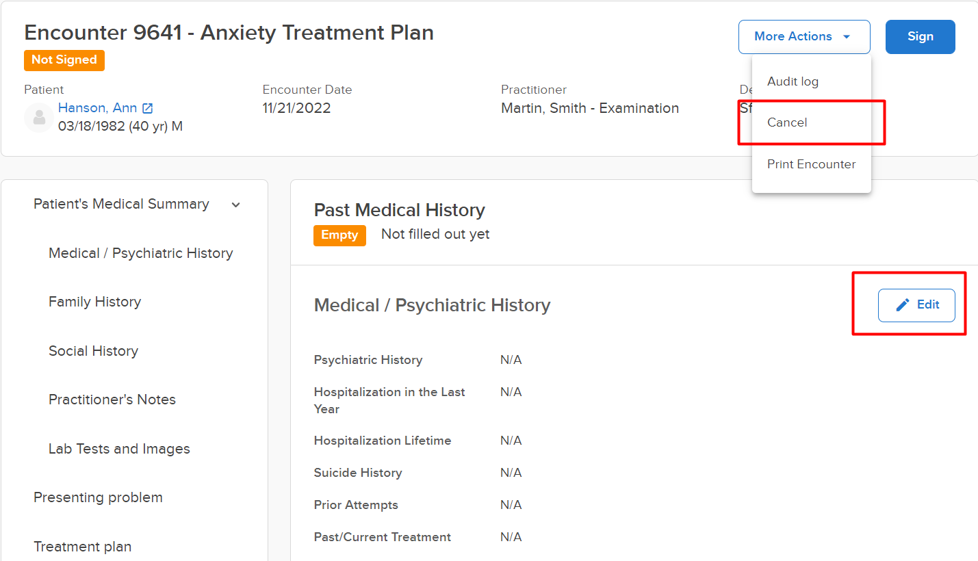
Task: Open patient link Hanson, Ann
Action: click(97, 108)
